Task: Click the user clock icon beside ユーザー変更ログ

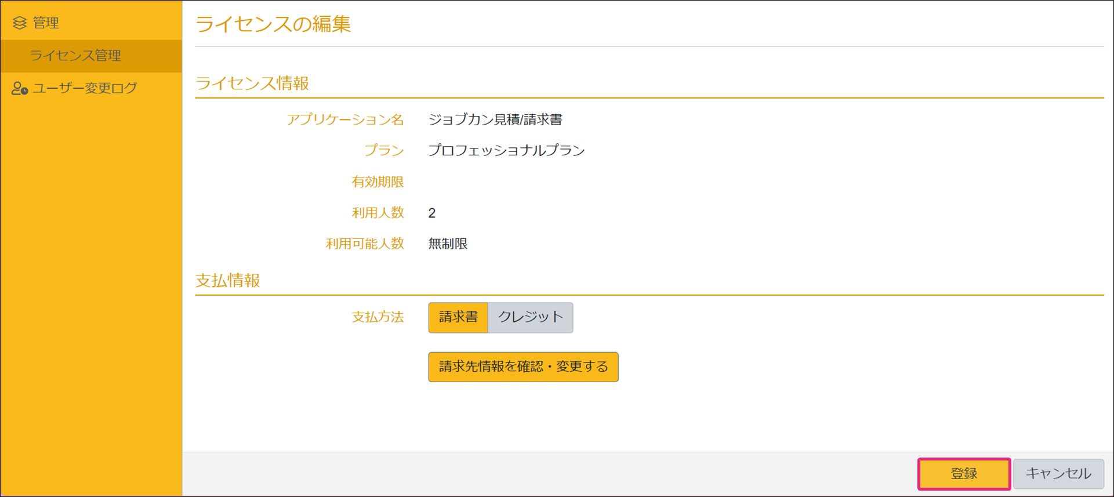Action: point(20,88)
